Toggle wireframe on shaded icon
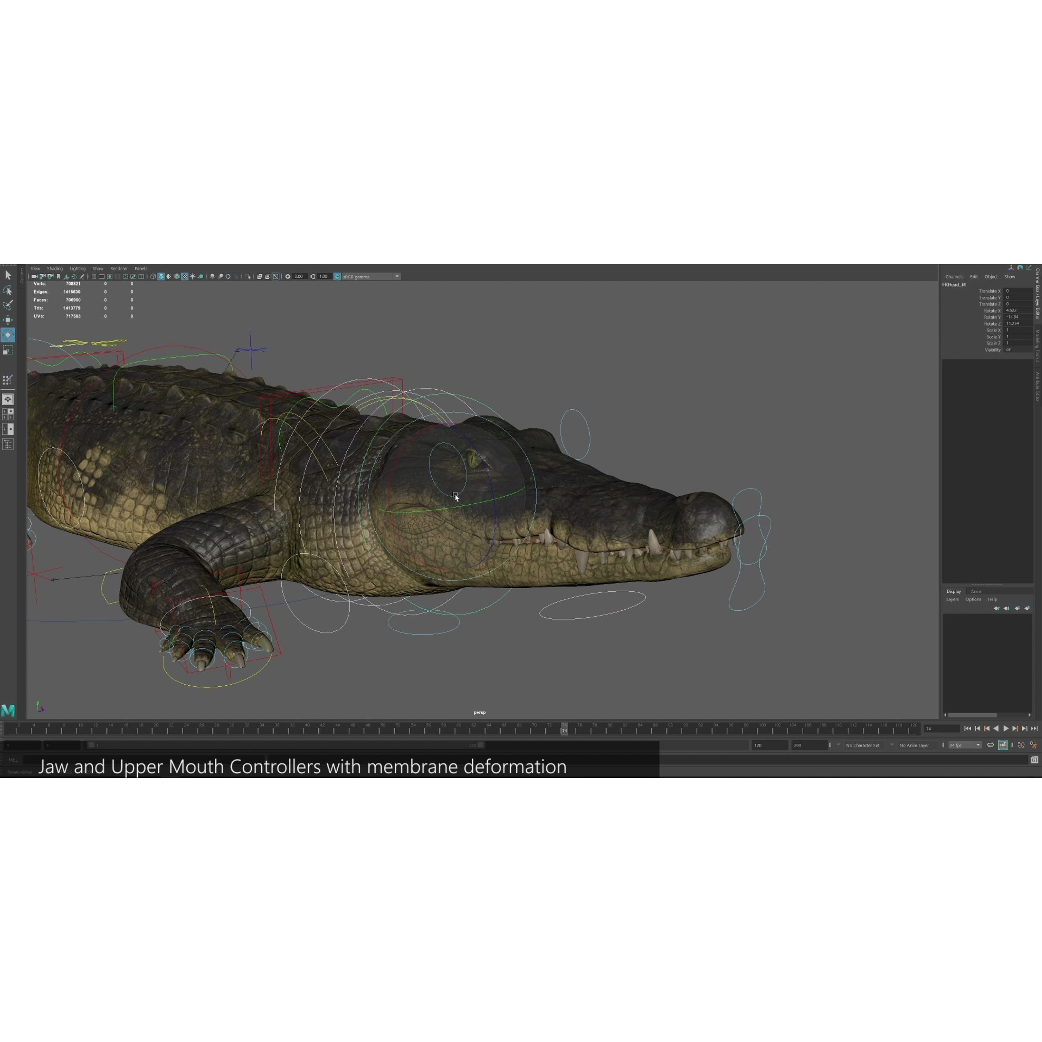Viewport: 1042px width, 1042px height. (177, 277)
